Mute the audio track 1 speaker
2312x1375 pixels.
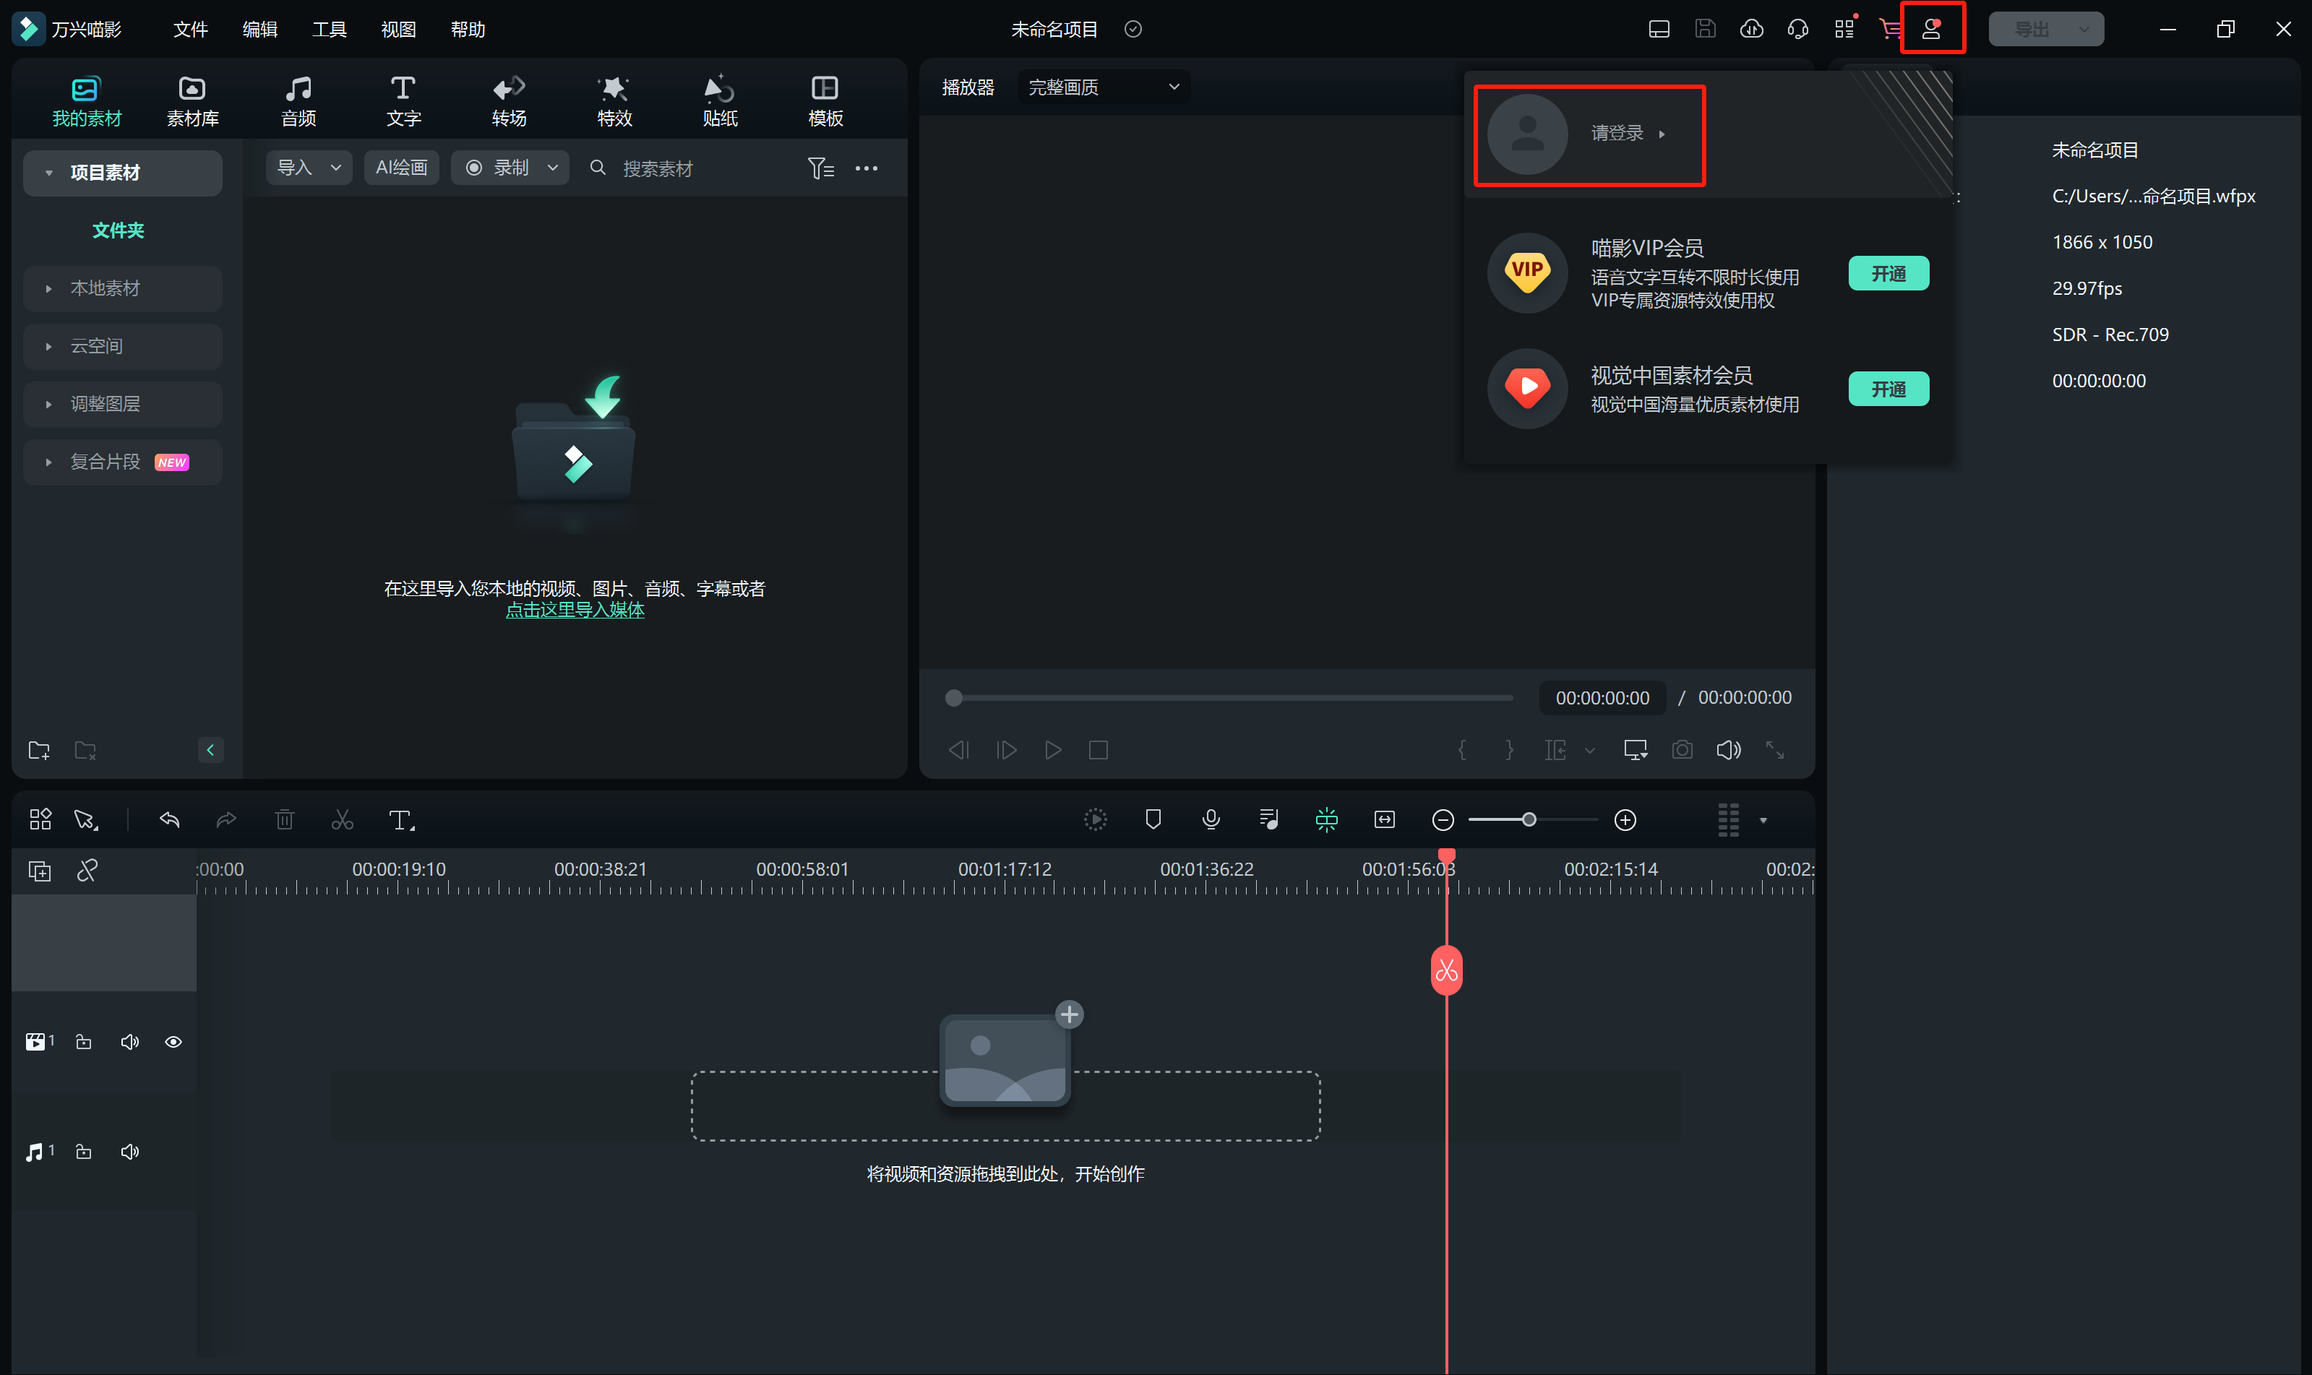[x=130, y=1152]
